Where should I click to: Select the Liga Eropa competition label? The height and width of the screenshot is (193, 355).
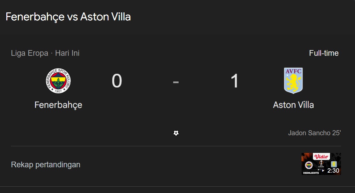coord(29,53)
